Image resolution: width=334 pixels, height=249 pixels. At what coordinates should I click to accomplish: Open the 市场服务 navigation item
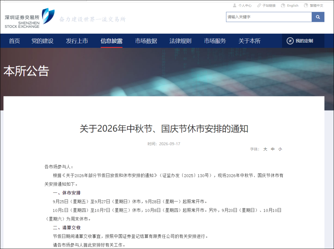pyautogui.click(x=215, y=41)
